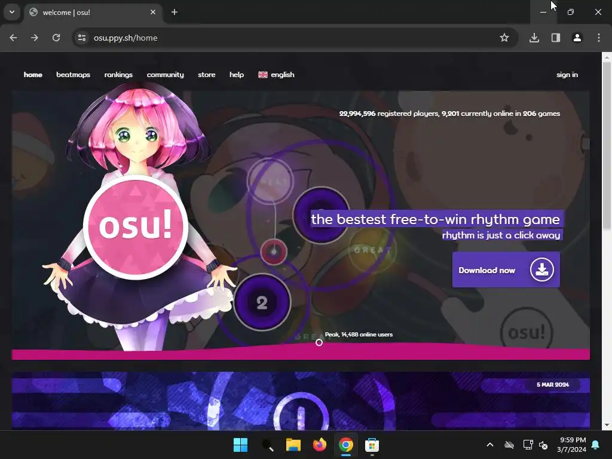Open Chrome three-dot menu
This screenshot has width=612, height=459.
click(x=599, y=38)
